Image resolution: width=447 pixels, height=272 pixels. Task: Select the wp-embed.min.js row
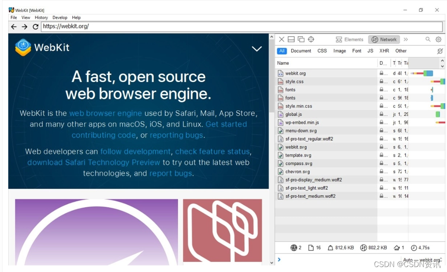(360, 123)
